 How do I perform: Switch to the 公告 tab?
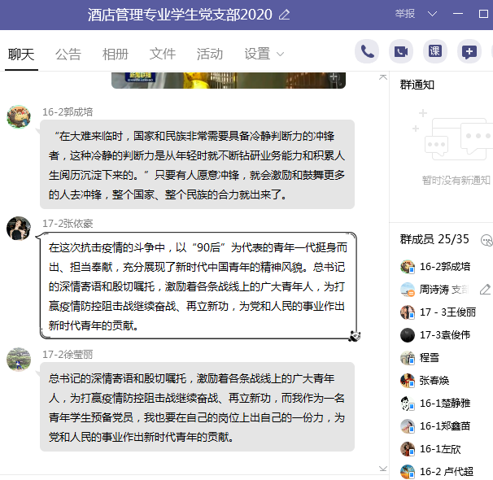[x=68, y=55]
